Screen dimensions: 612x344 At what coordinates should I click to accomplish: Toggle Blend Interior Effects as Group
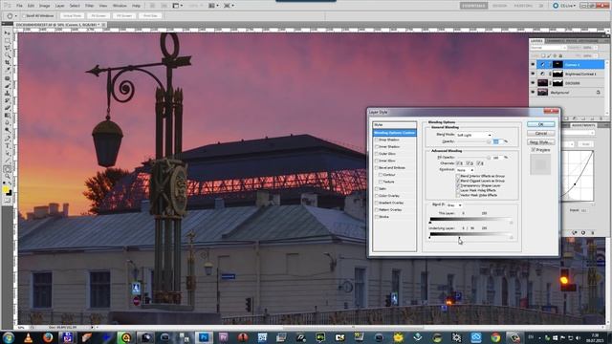click(x=458, y=176)
